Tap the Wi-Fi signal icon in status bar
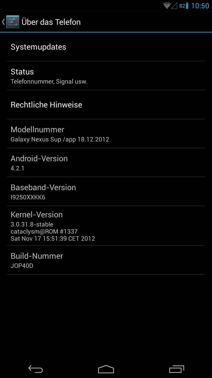The width and height of the screenshot is (212, 378). click(x=167, y=6)
